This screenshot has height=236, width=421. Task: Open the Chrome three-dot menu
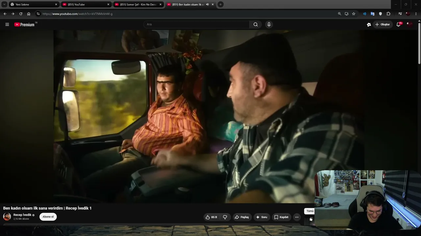pos(416,14)
